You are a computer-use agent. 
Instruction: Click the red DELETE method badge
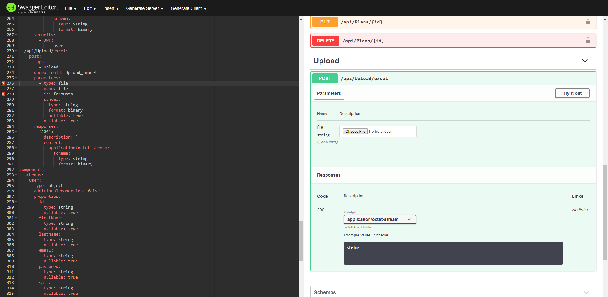tap(325, 40)
